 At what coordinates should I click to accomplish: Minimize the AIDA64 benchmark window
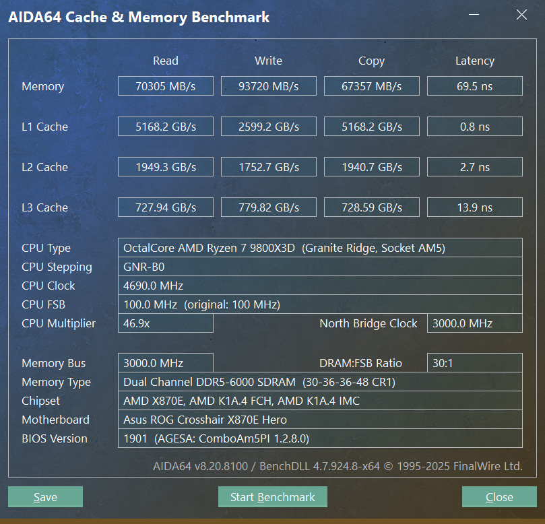tap(474, 15)
